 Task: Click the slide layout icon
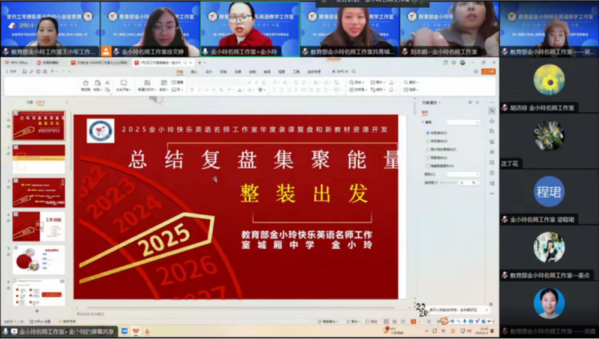pyautogui.click(x=164, y=83)
